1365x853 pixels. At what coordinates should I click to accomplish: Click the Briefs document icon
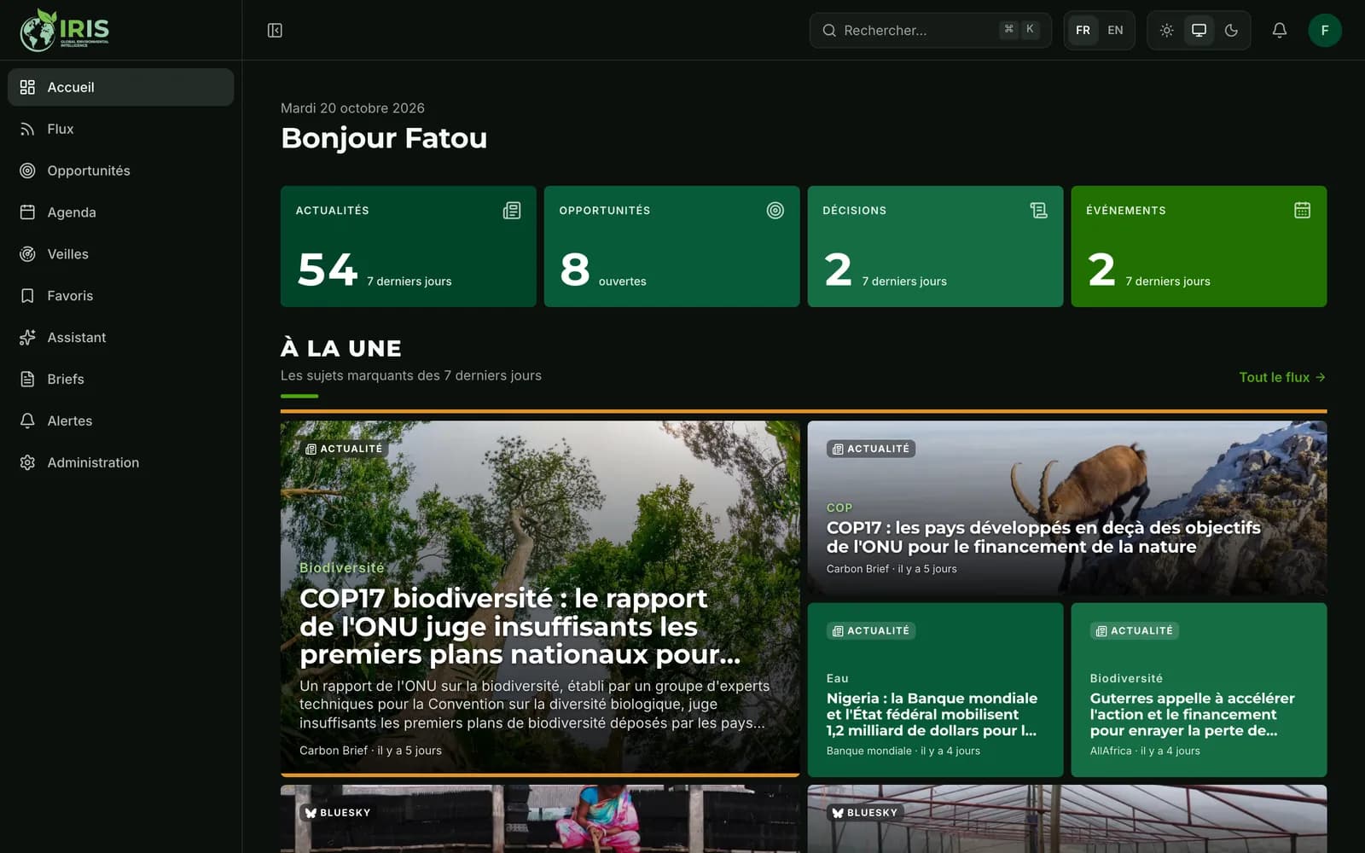click(x=27, y=380)
